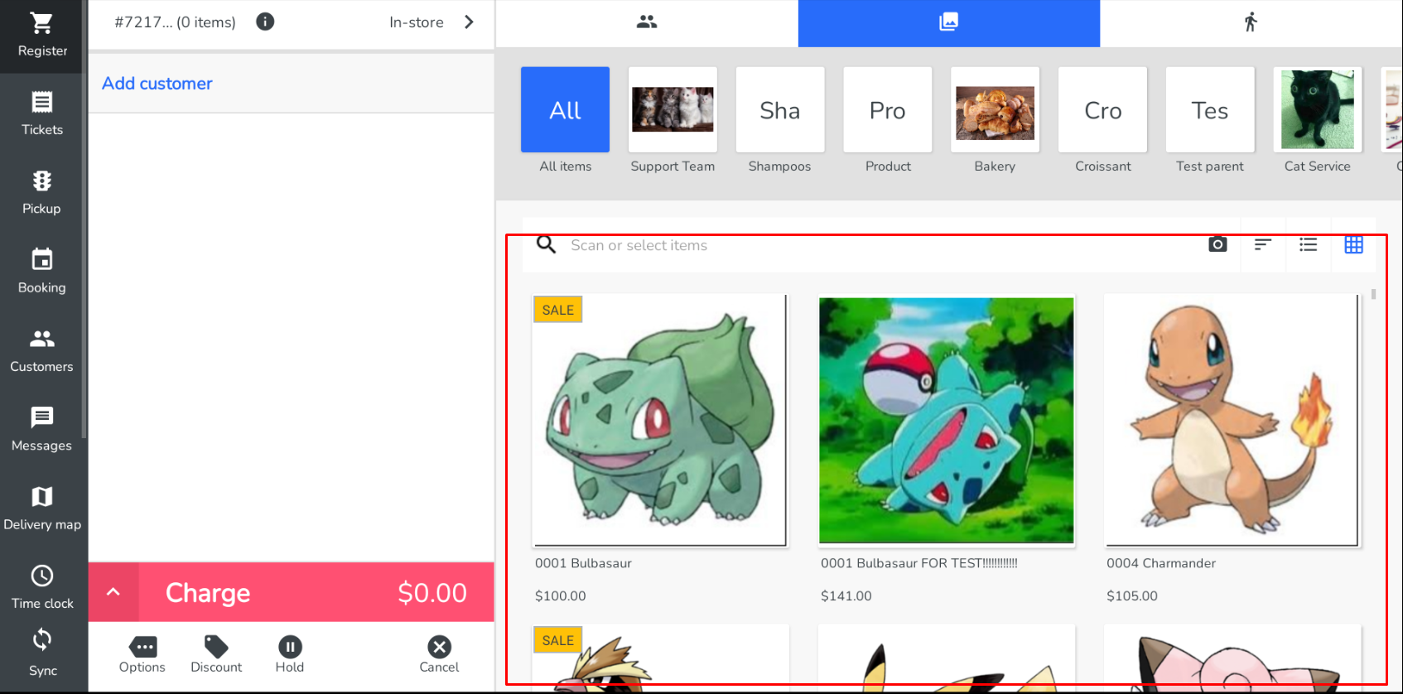Put the current order on Hold
The height and width of the screenshot is (694, 1403).
290,654
